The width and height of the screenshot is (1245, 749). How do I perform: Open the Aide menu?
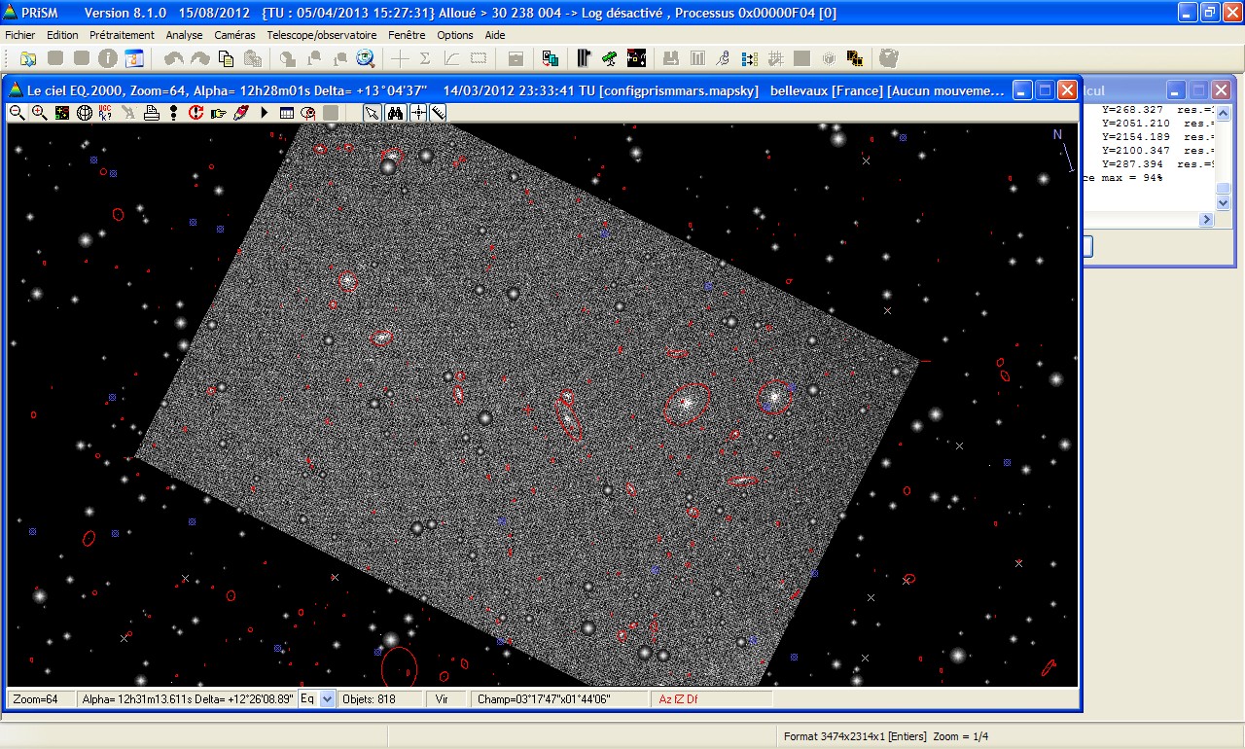pos(495,35)
